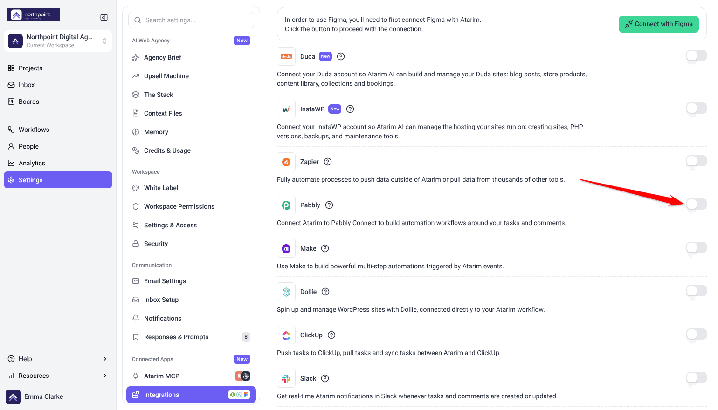718x410 pixels.
Task: Enable the ClickUp integration toggle
Action: point(697,334)
